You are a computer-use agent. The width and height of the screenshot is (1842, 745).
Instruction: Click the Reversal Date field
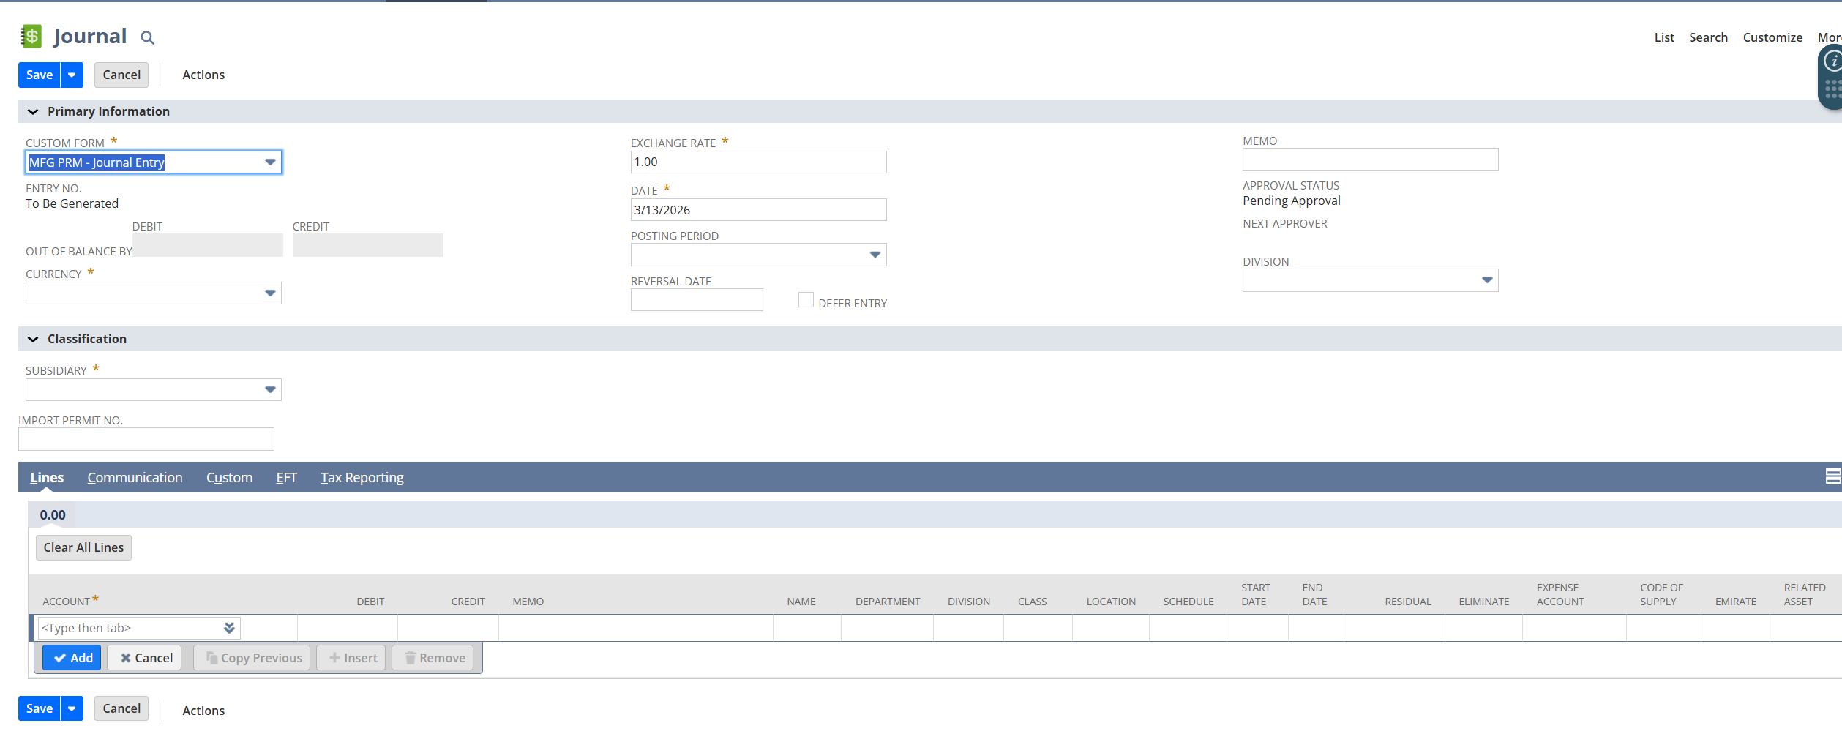697,300
